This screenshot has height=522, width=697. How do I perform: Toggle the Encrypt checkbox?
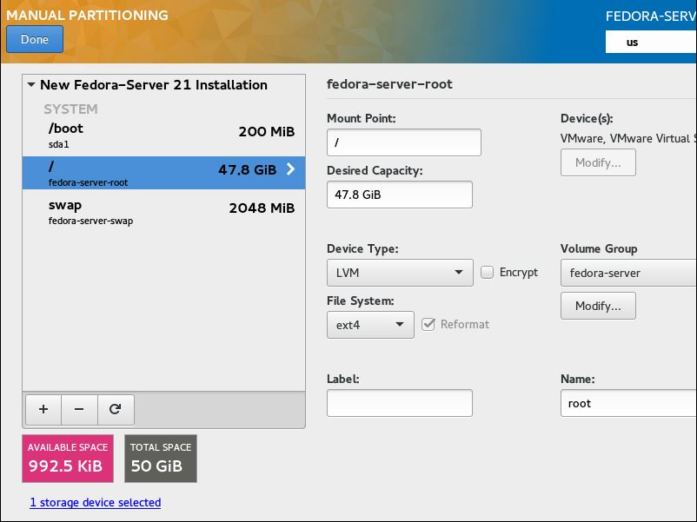tap(488, 272)
